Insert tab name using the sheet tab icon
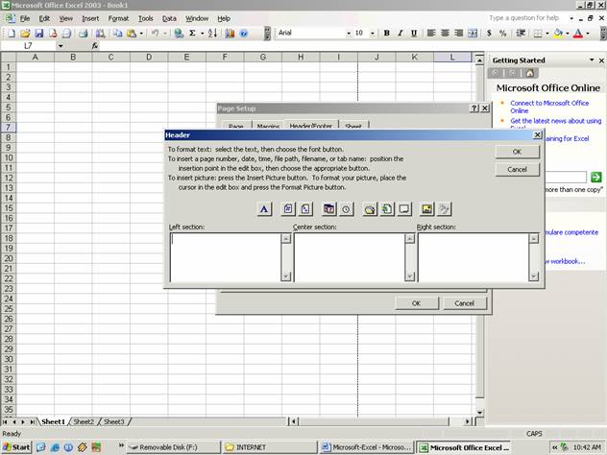The height and width of the screenshot is (455, 607). (404, 209)
